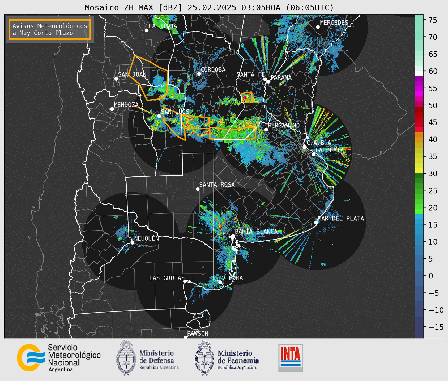Click the Ministerio de Defensa emblem
The width and height of the screenshot is (448, 381).
point(126,358)
